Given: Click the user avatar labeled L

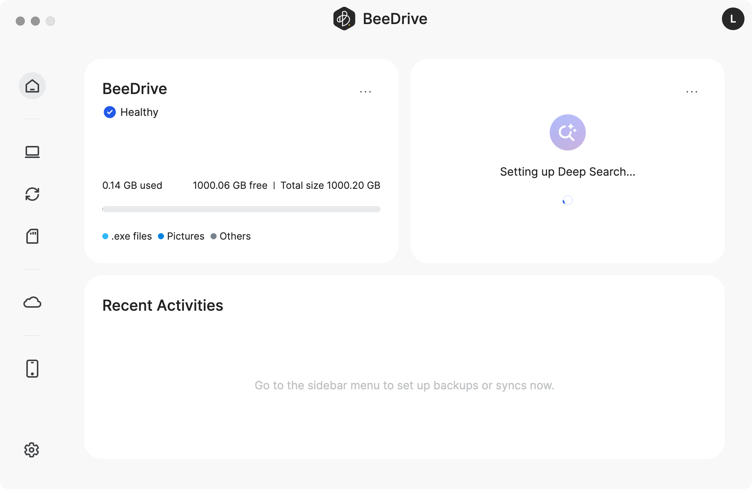Looking at the screenshot, I should [733, 19].
